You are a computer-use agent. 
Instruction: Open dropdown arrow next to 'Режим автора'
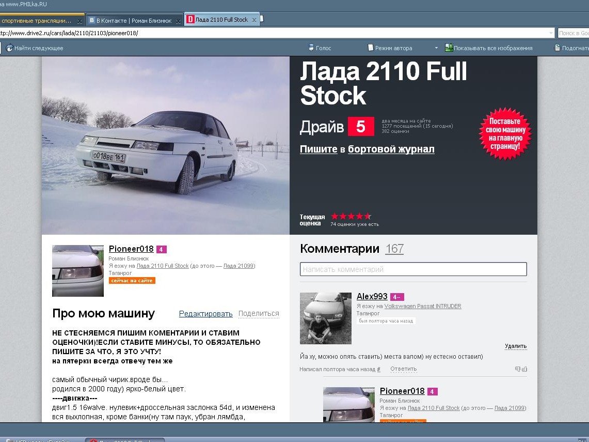pos(436,48)
